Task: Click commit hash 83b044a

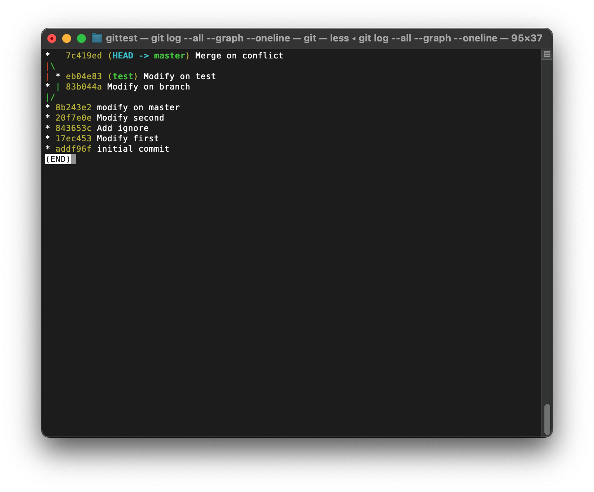Action: pos(84,87)
